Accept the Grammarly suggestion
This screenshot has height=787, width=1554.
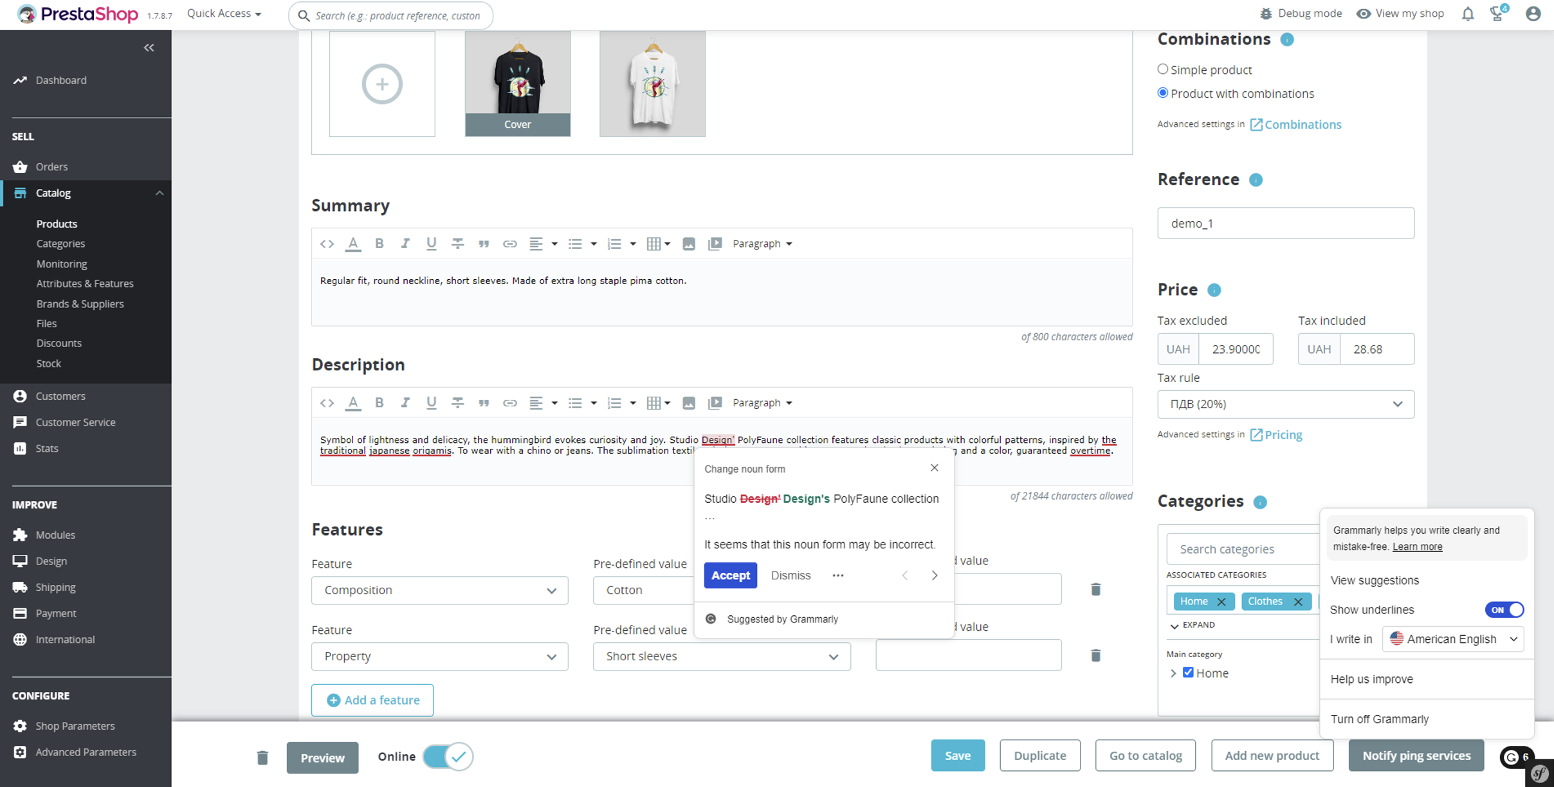point(730,575)
